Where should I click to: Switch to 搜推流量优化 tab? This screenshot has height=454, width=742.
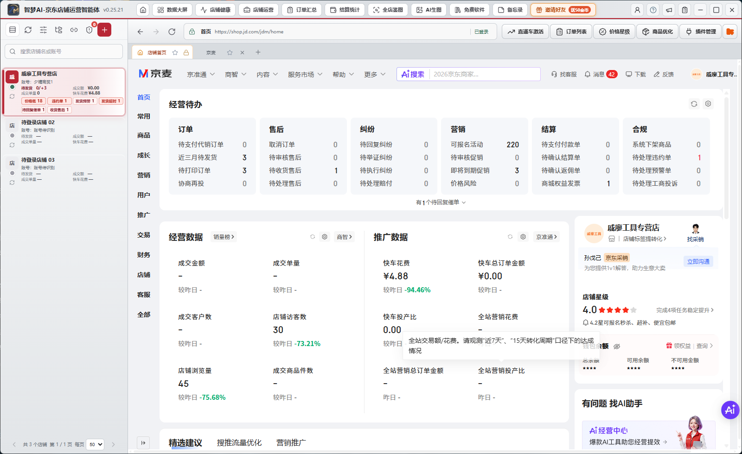(239, 443)
